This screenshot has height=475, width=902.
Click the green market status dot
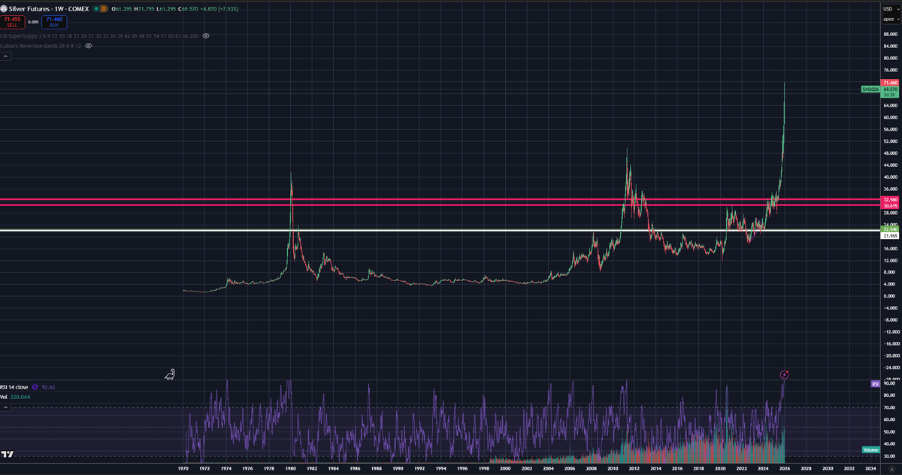click(96, 9)
